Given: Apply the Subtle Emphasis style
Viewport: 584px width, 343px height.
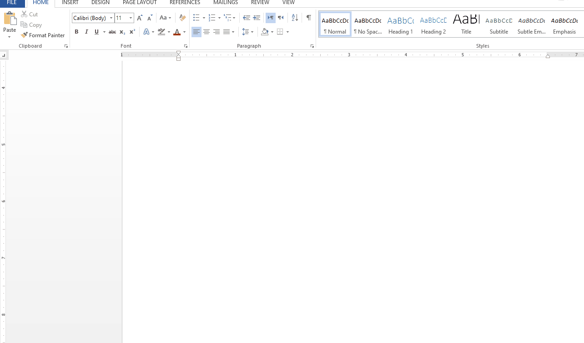Looking at the screenshot, I should click(x=532, y=24).
